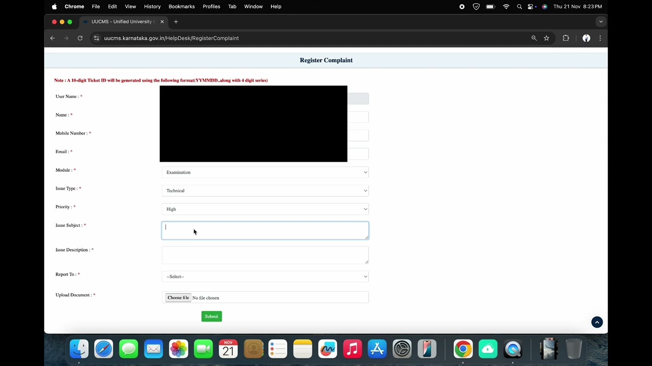Click the scroll-to-top round arrow button
This screenshot has width=652, height=366.
[597, 322]
